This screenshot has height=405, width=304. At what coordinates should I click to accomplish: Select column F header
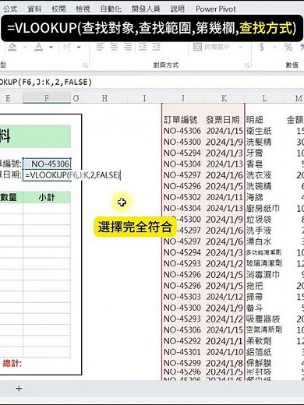pos(47,98)
